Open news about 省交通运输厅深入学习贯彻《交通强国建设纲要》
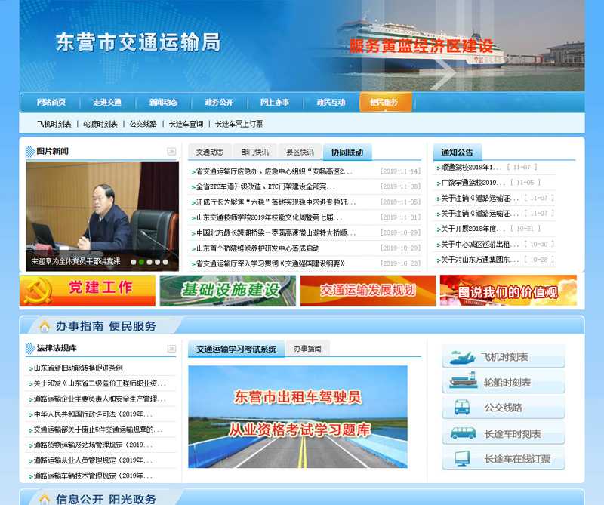This screenshot has width=604, height=505. (270, 264)
